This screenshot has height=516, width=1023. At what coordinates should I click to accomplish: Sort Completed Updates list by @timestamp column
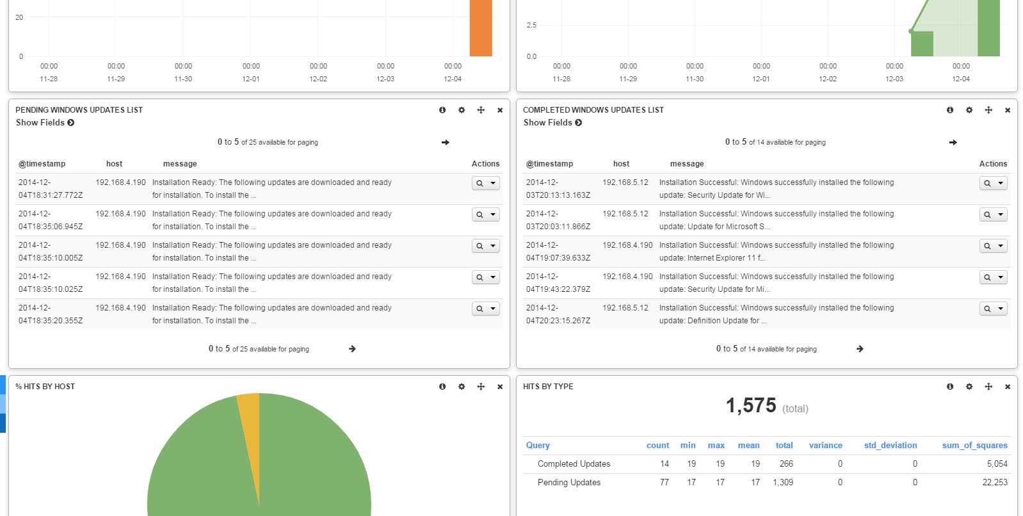549,164
